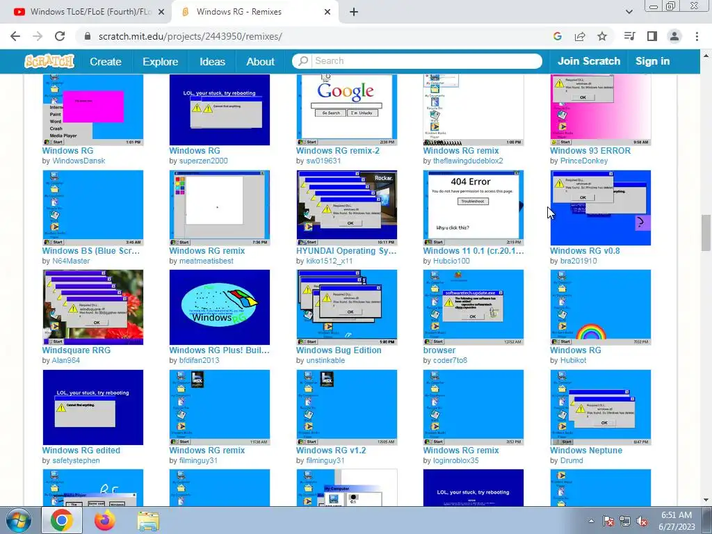Viewport: 712px width, 534px height.
Task: Visit user PrinceDonkey profile
Action: [583, 161]
